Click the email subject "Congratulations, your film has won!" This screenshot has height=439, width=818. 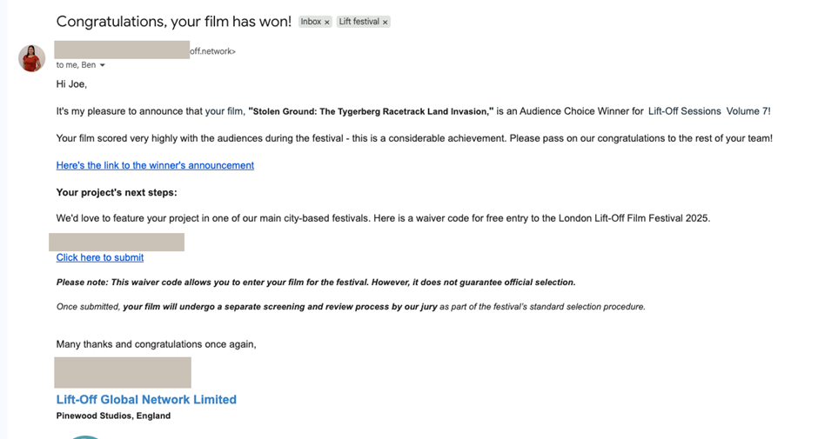pyautogui.click(x=173, y=22)
